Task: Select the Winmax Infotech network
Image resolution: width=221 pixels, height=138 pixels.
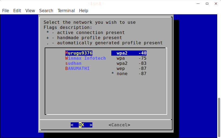Action: (85, 58)
